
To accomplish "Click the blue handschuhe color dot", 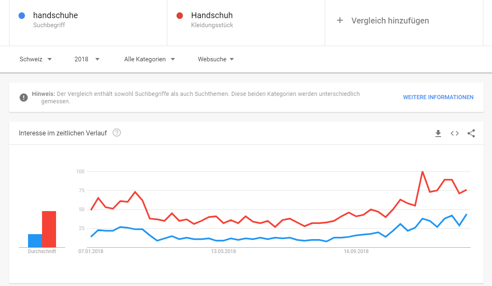I will [22, 16].
